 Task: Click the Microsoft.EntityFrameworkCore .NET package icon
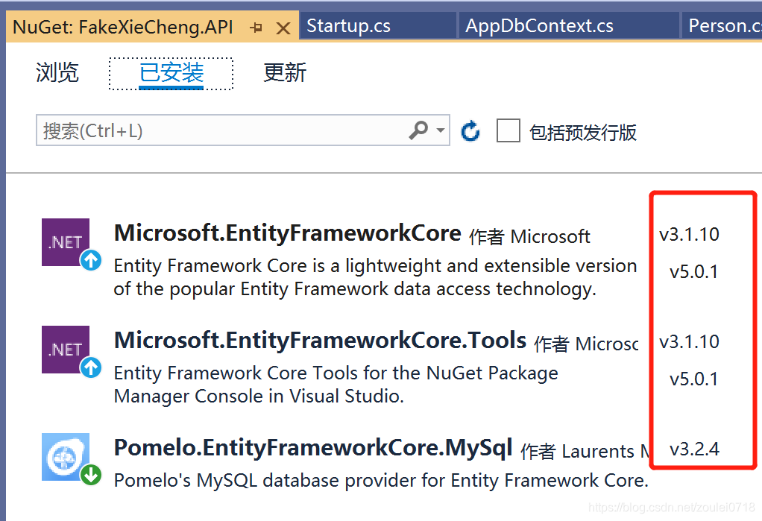(66, 242)
